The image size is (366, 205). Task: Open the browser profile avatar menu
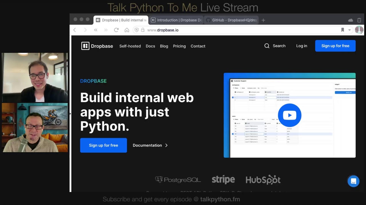(359, 30)
